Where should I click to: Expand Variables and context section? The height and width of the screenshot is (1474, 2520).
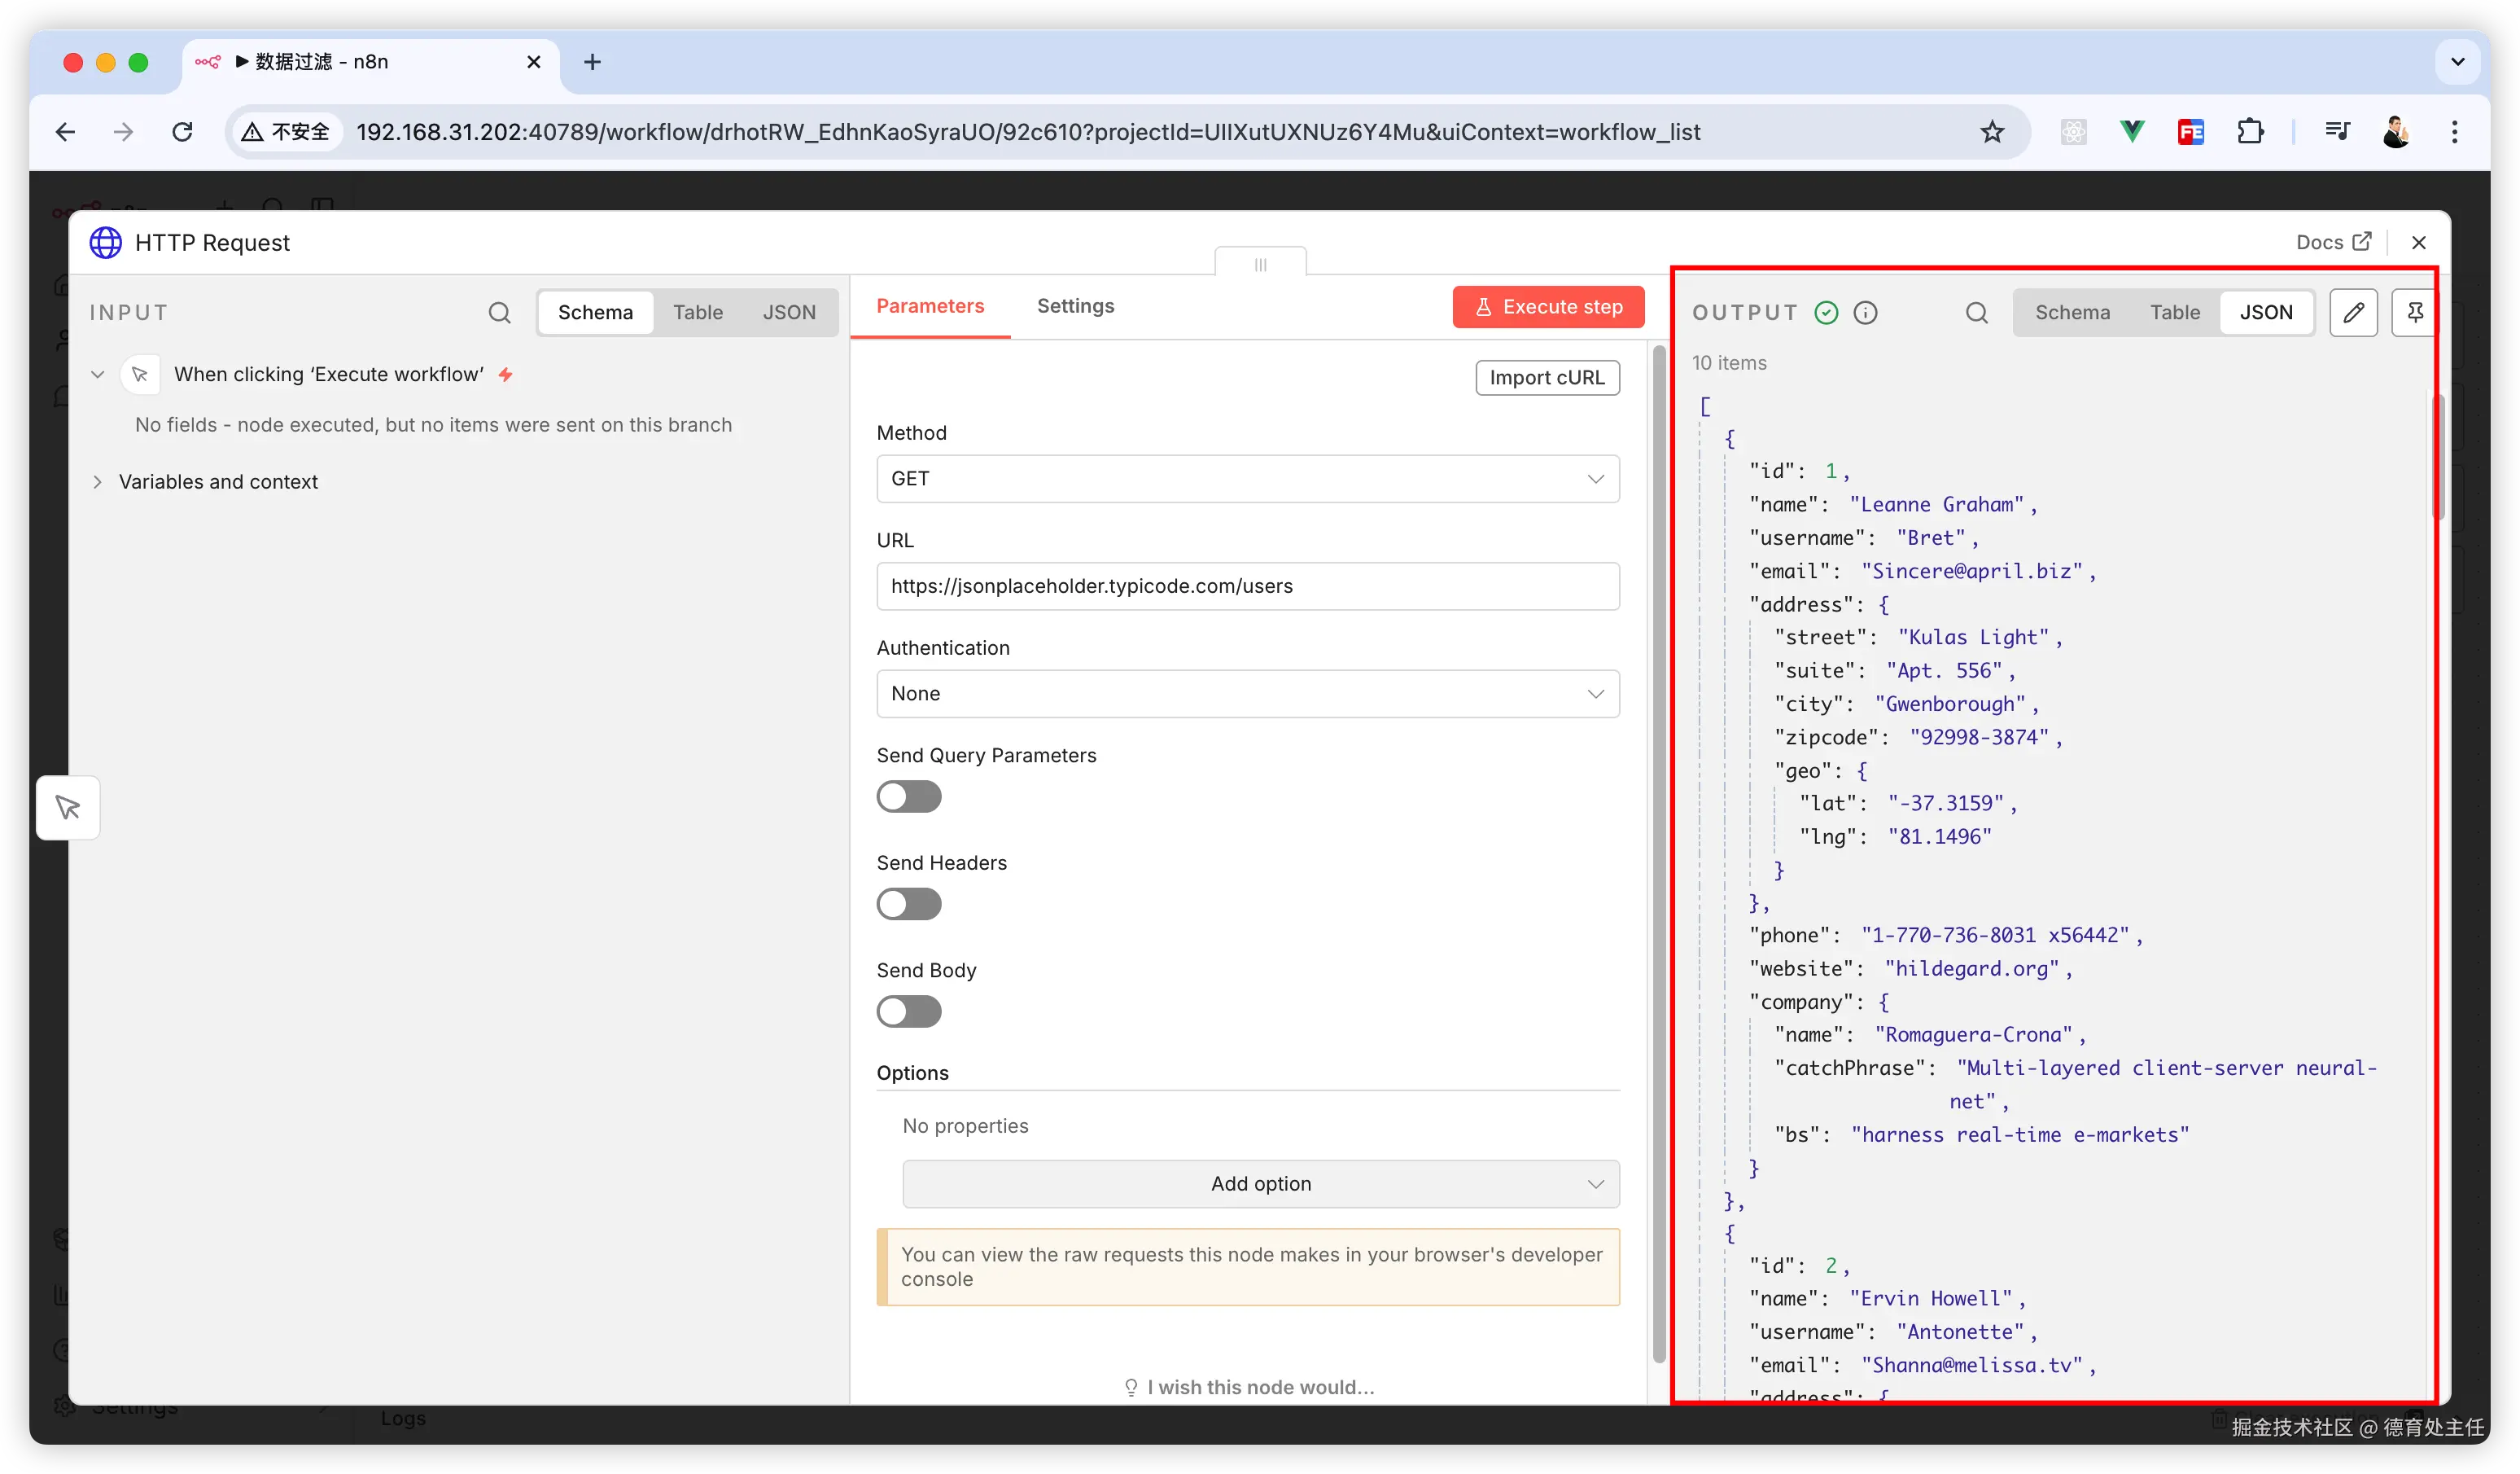click(217, 481)
